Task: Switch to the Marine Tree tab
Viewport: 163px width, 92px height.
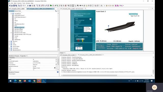Action: point(18,11)
